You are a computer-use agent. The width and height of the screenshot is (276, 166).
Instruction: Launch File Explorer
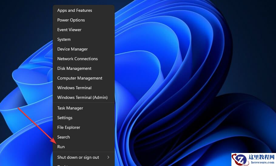point(69,127)
